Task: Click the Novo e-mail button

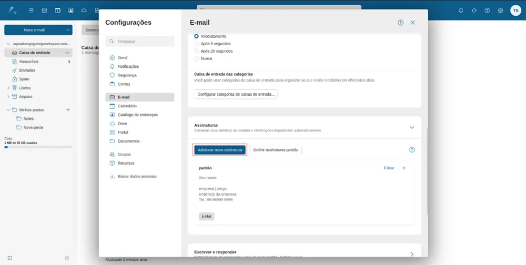Action: [x=34, y=30]
